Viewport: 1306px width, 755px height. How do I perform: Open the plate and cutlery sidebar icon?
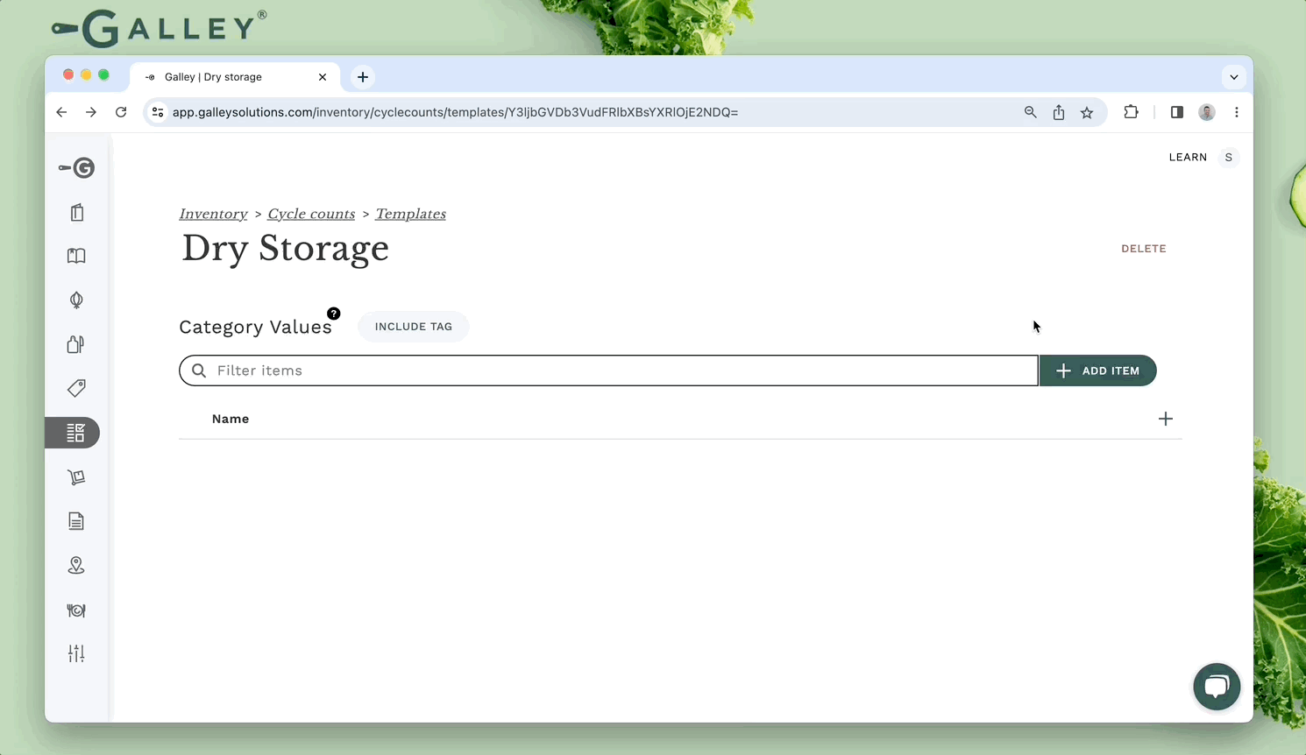point(77,610)
